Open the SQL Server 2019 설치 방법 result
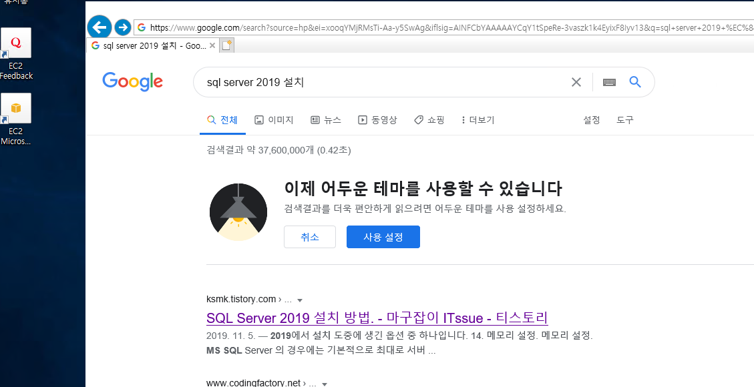Viewport: 754px width, 387px height. 377,318
